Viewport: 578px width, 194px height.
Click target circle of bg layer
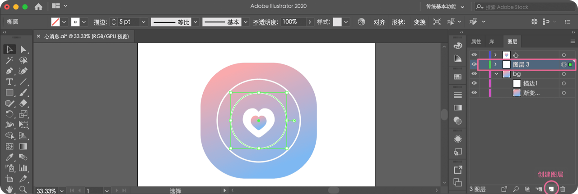point(564,74)
